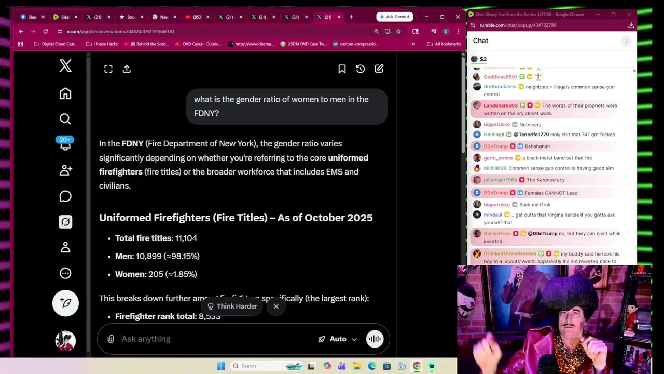This screenshot has width=664, height=374.
Task: Open the X logo home link
Action: tap(65, 65)
